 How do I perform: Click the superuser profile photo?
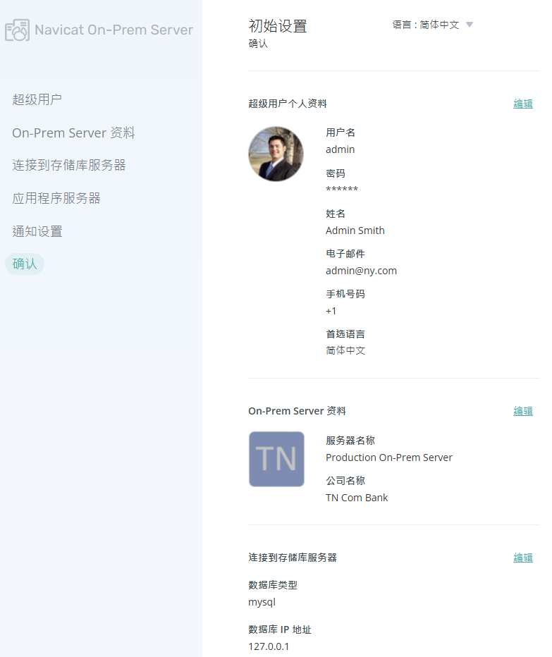[x=276, y=154]
